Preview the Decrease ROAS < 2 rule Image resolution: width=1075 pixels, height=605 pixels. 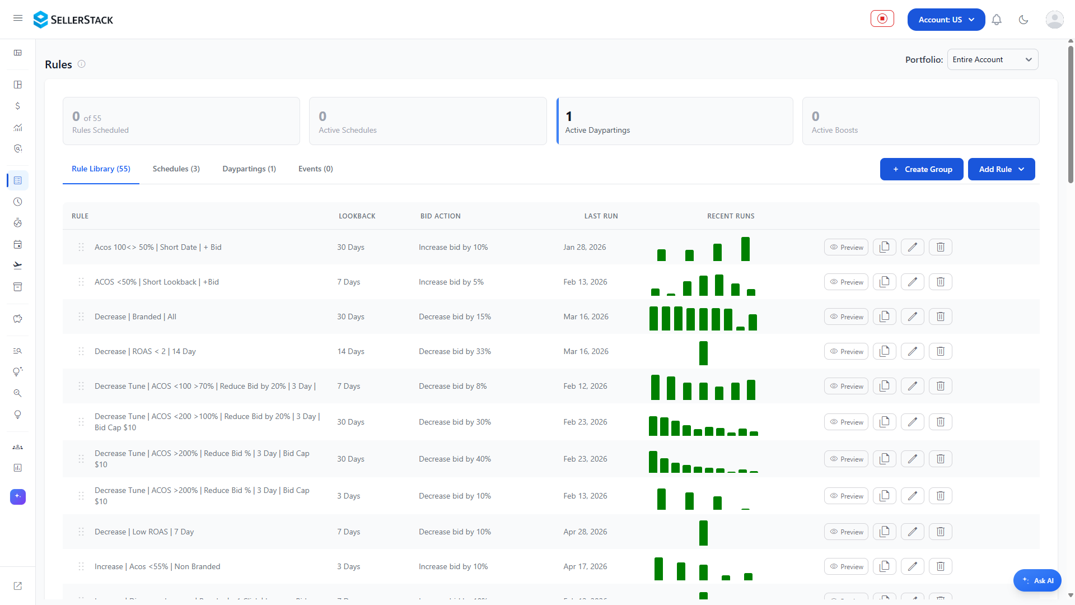coord(846,351)
